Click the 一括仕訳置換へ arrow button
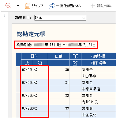 (x=65, y=6)
